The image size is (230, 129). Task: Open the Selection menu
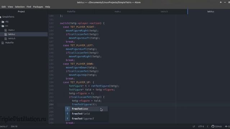click(20, 7)
